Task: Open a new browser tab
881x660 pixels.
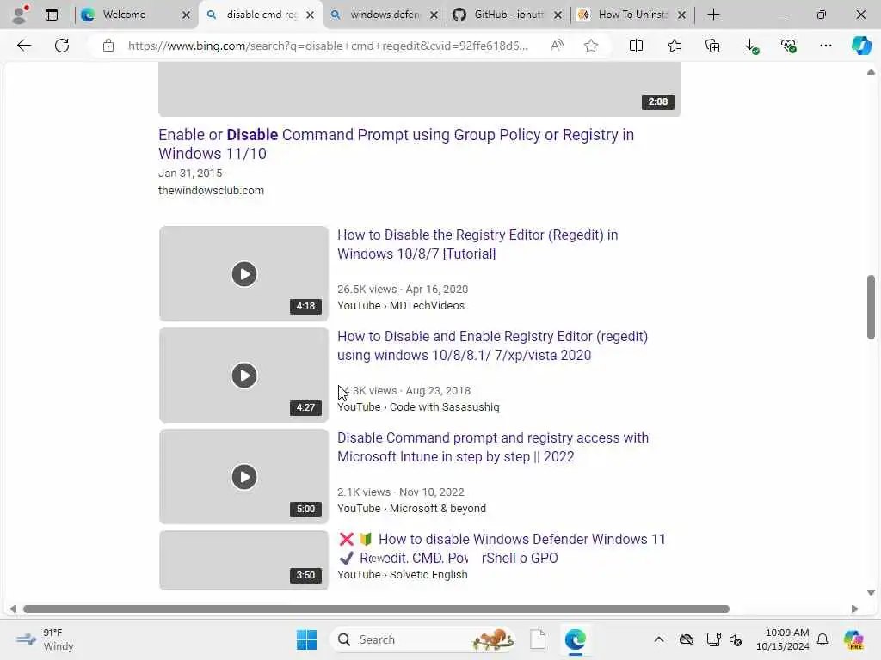Action: [713, 15]
